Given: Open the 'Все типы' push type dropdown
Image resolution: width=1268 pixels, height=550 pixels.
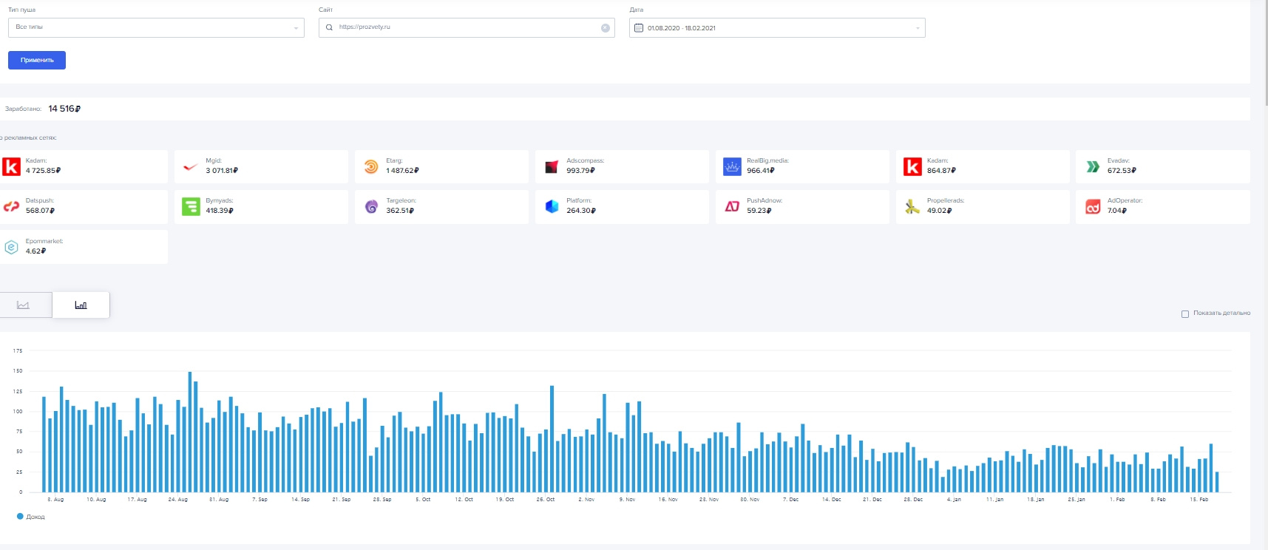Looking at the screenshot, I should (x=156, y=28).
